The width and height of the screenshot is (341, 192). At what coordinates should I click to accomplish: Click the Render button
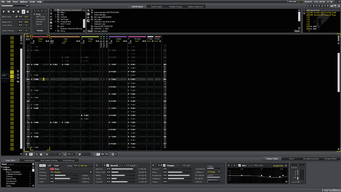coord(40,30)
